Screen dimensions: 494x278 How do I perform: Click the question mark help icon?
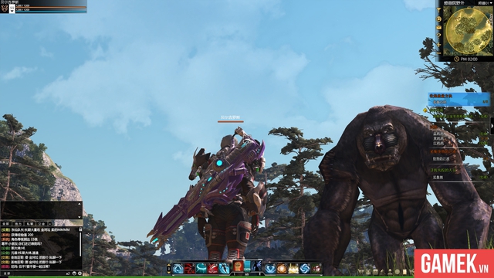(439, 36)
